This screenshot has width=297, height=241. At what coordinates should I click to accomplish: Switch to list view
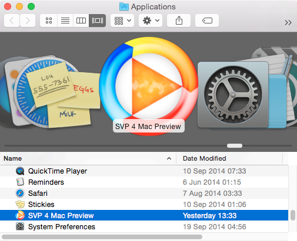click(x=65, y=21)
